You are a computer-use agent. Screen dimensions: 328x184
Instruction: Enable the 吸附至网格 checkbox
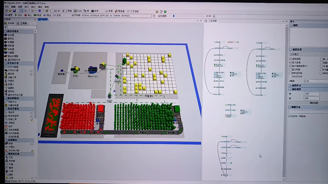tap(291, 73)
